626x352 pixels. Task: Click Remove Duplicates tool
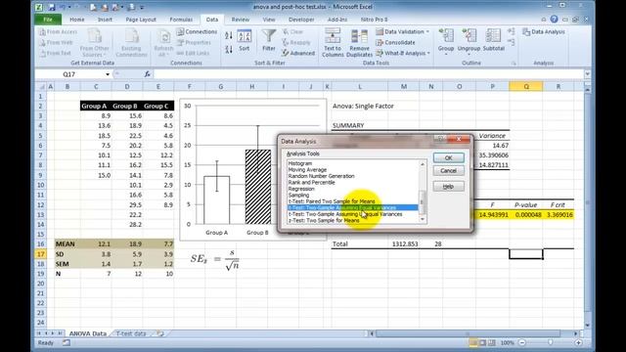[x=359, y=42]
